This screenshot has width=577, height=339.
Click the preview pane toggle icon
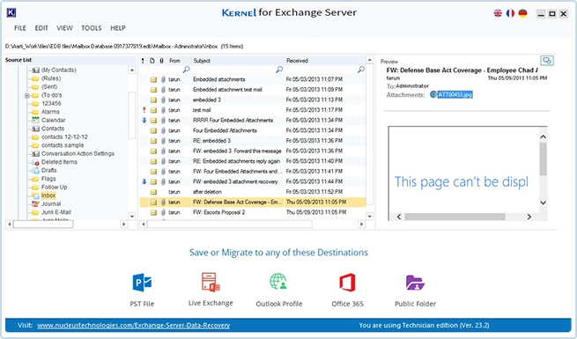pos(547,60)
